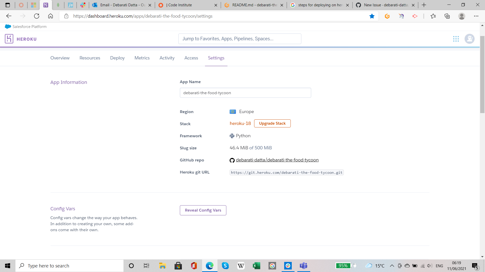485x272 pixels.
Task: Open browser Collections icon
Action: (x=447, y=16)
